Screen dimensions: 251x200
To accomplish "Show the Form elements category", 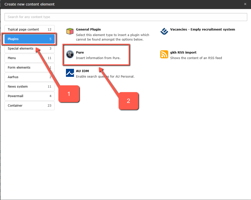I will point(29,68).
